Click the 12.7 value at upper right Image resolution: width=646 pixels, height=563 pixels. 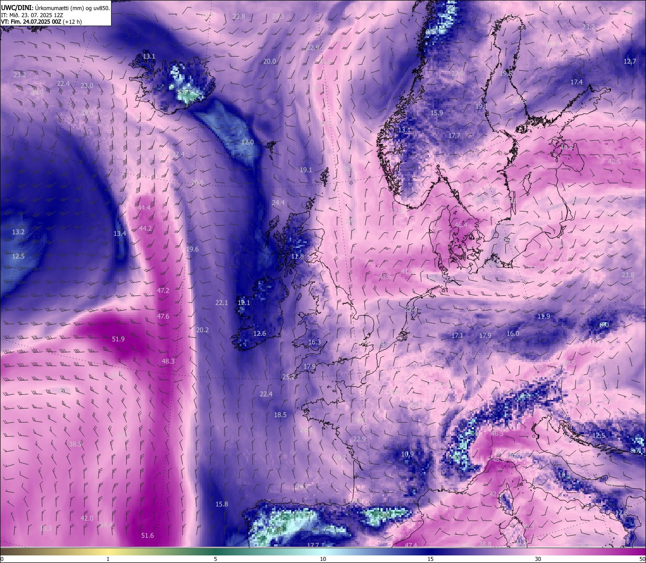click(x=629, y=61)
